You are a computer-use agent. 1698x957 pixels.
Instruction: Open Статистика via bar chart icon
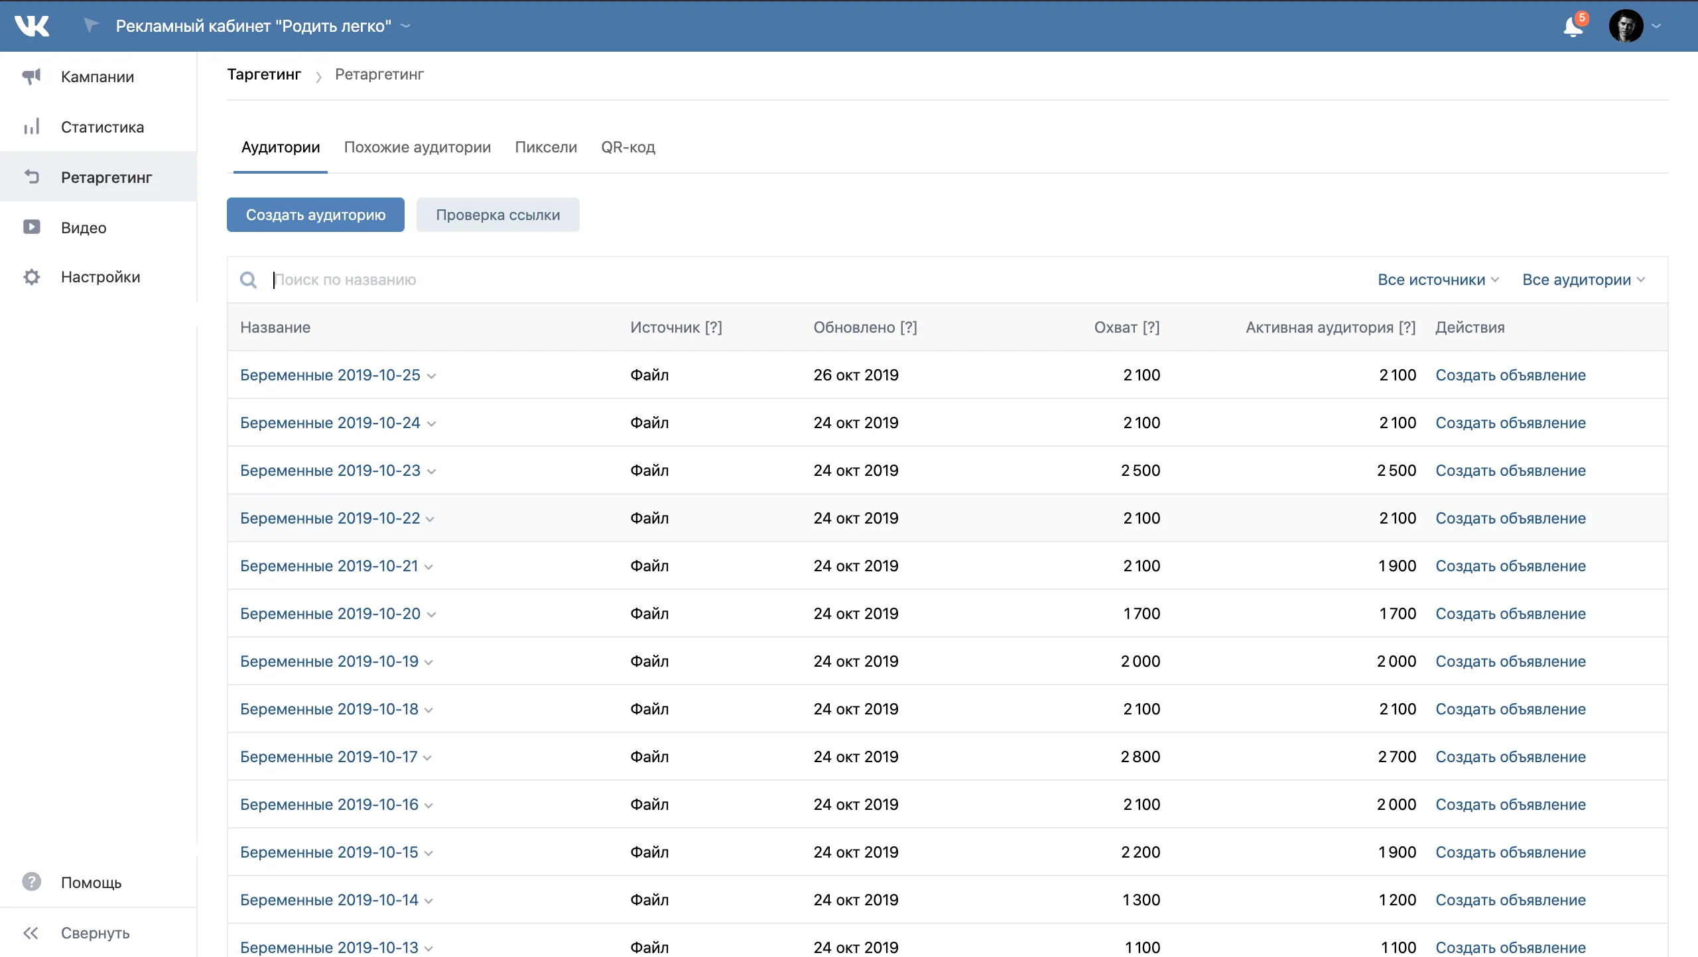coord(32,126)
